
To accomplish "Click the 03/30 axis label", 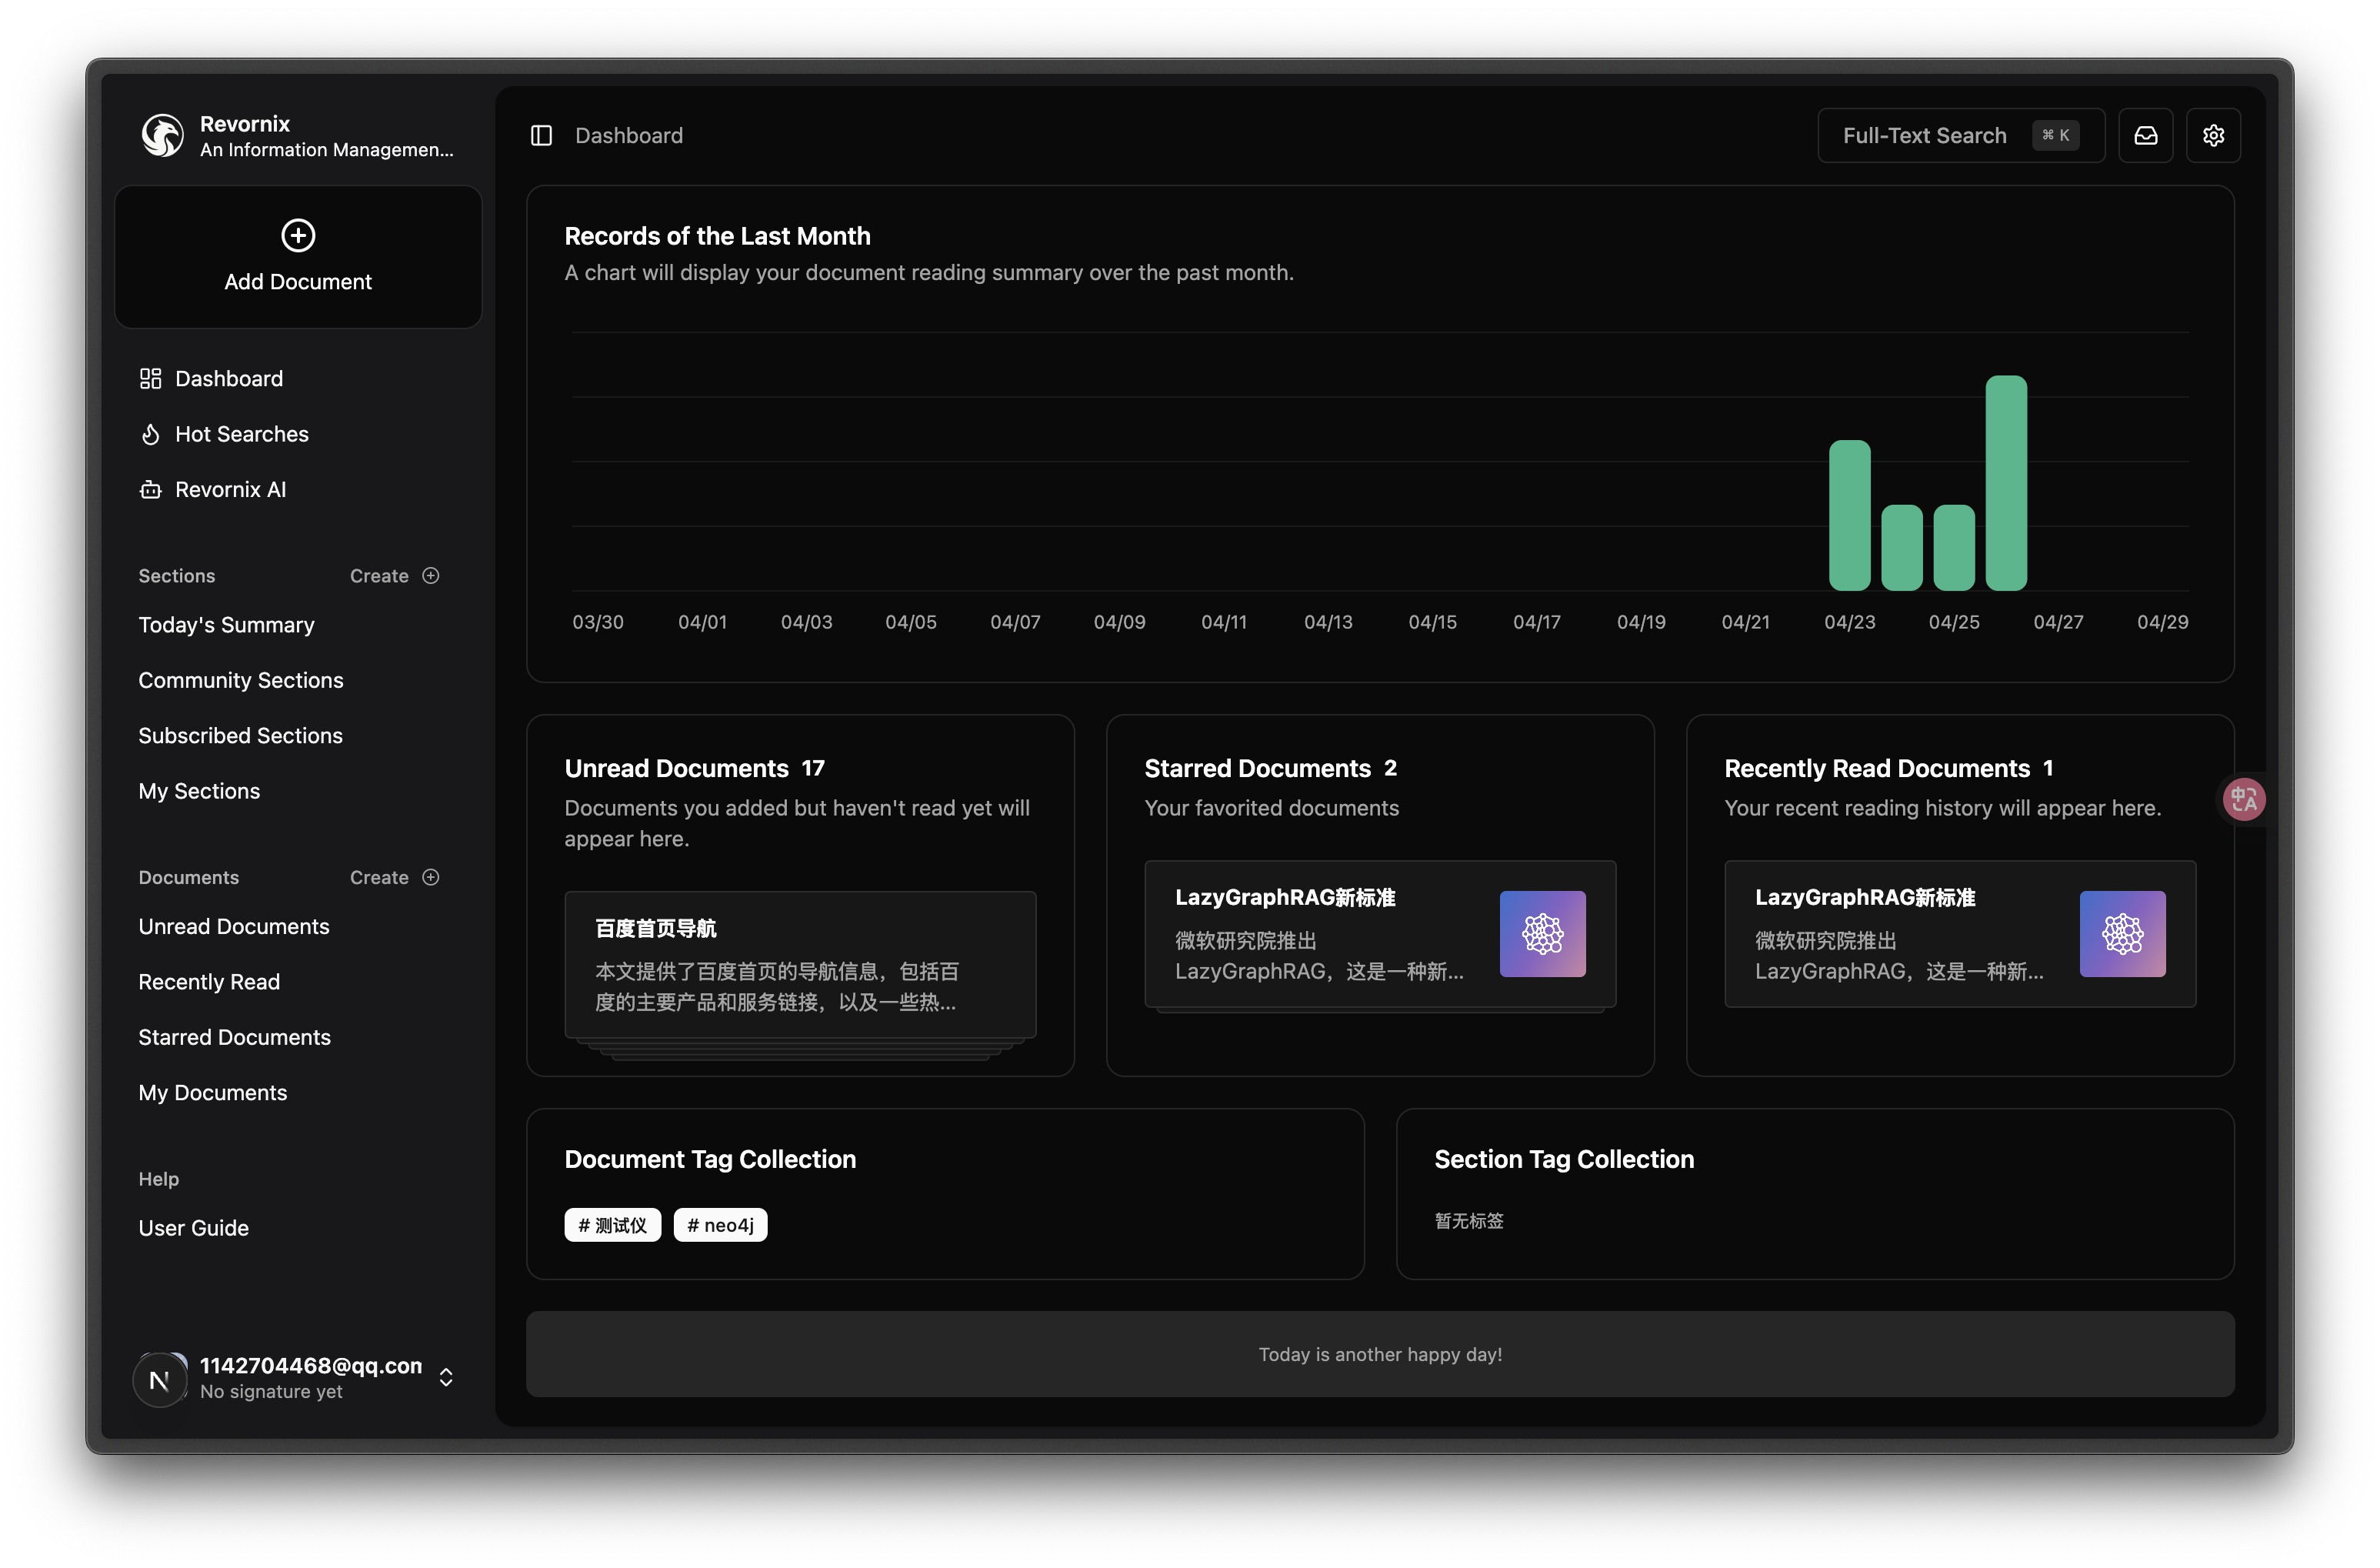I will click(598, 622).
